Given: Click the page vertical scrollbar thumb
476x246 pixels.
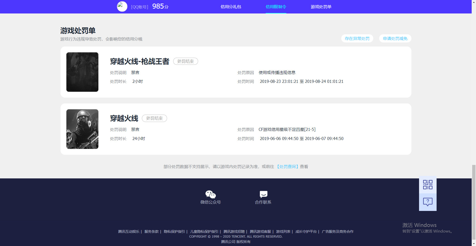Looking at the screenshot, I should tap(474, 202).
